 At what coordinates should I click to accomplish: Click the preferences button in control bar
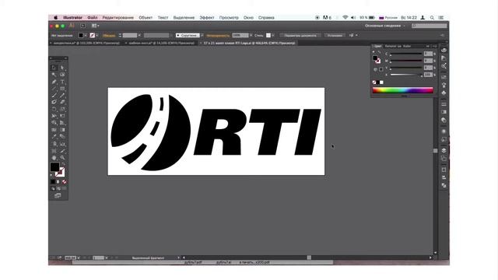tap(335, 35)
